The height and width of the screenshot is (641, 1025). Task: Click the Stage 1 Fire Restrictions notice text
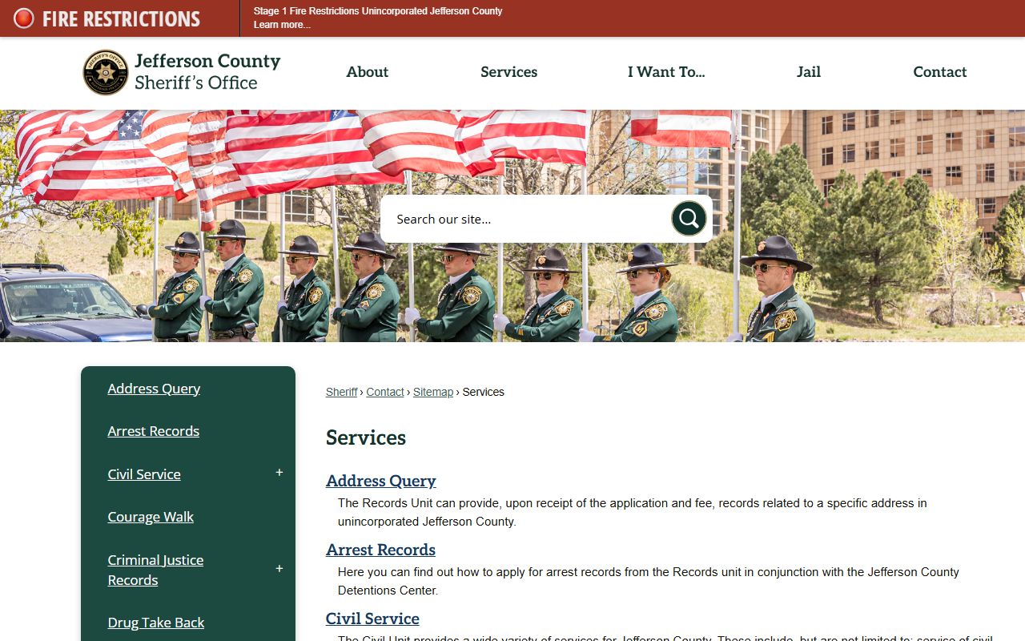pos(378,11)
